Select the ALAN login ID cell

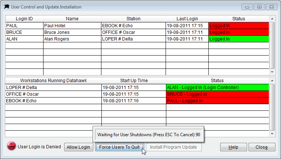[x=24, y=39]
